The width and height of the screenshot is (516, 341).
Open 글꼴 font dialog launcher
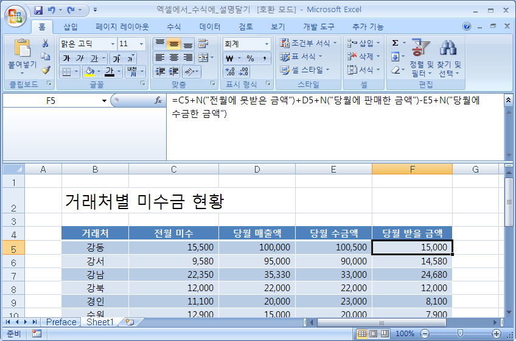point(143,84)
